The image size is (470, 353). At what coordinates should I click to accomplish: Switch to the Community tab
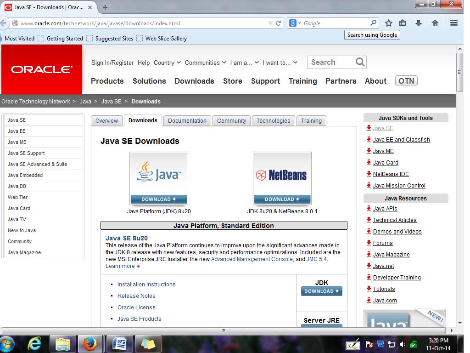[231, 121]
